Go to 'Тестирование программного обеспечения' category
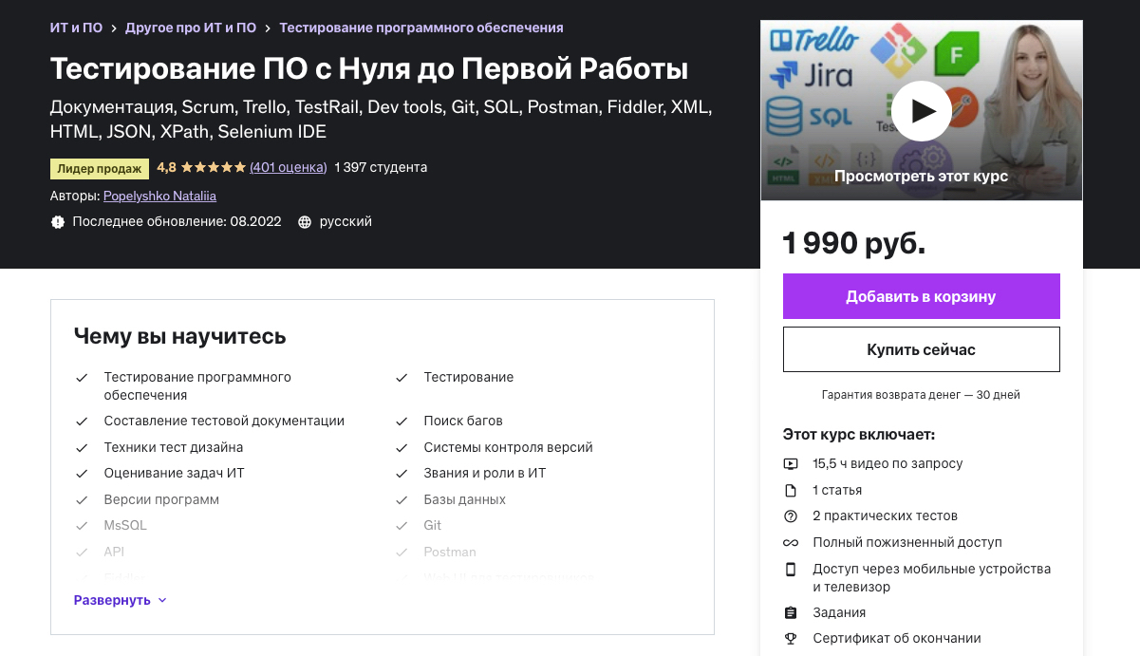 pyautogui.click(x=420, y=28)
